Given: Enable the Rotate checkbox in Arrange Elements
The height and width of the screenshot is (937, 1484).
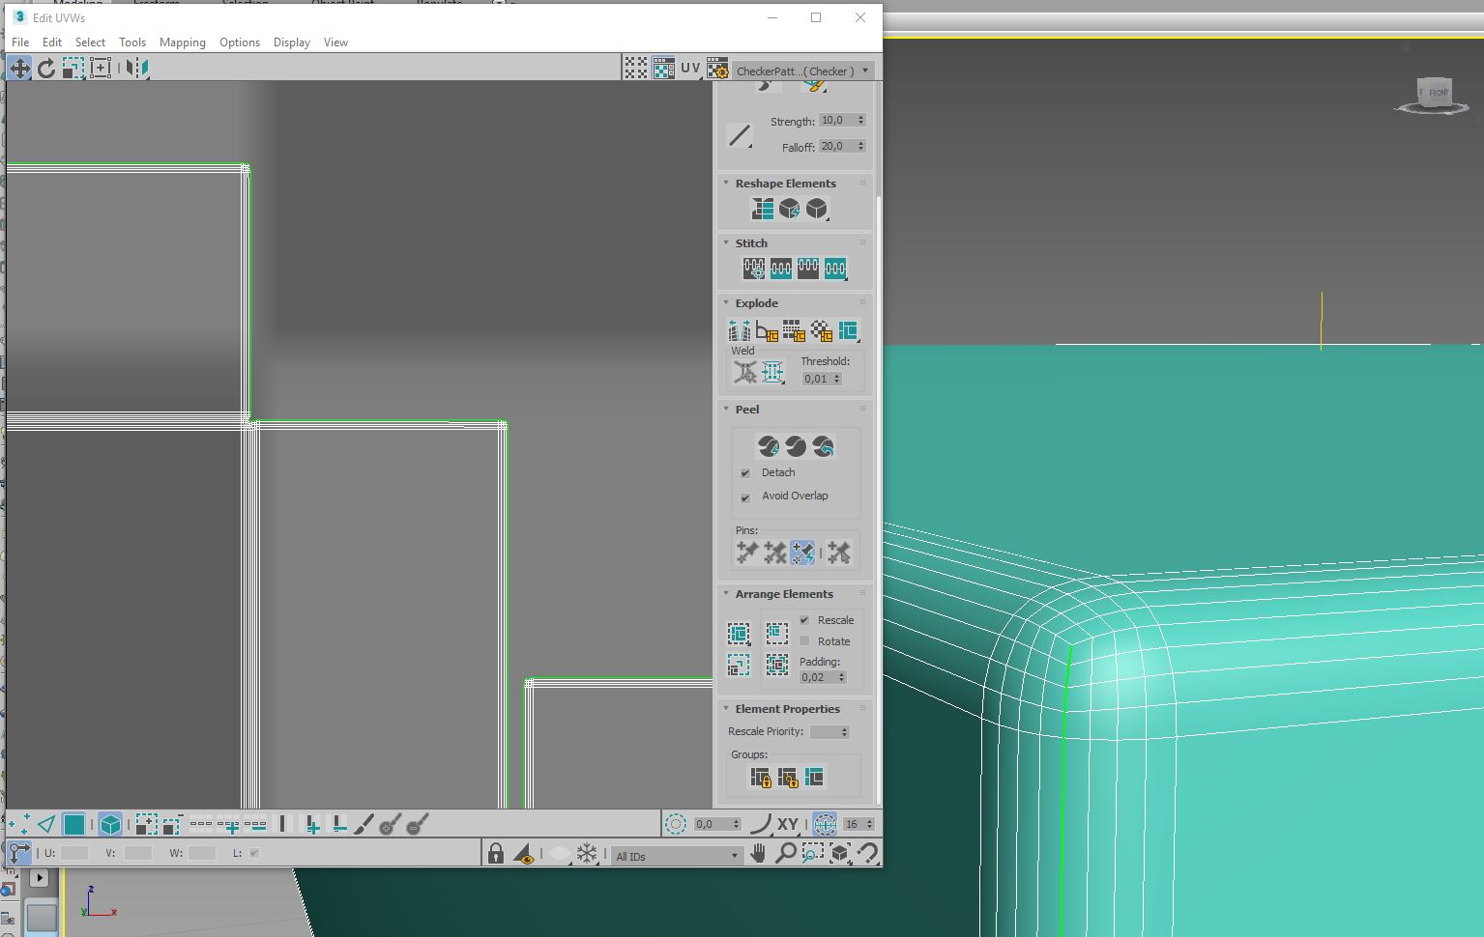Looking at the screenshot, I should pyautogui.click(x=804, y=640).
